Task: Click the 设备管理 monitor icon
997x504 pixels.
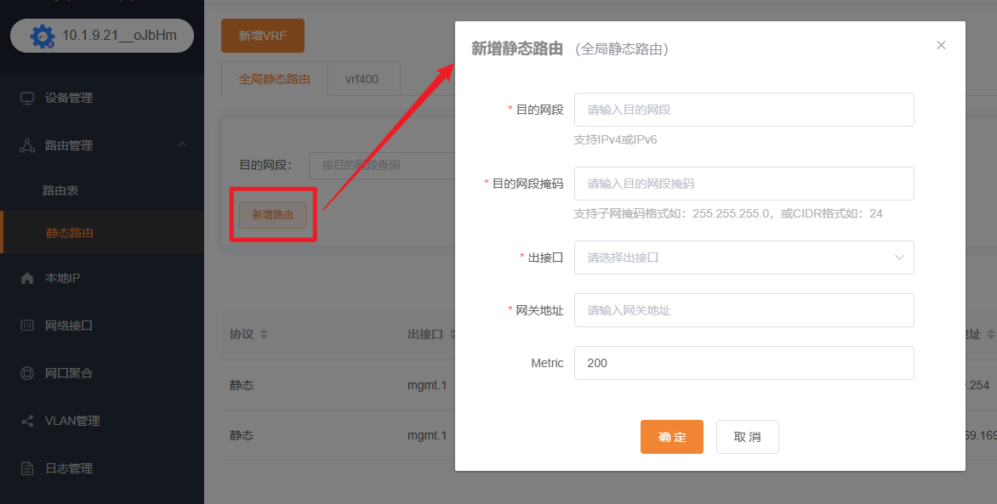Action: point(27,98)
